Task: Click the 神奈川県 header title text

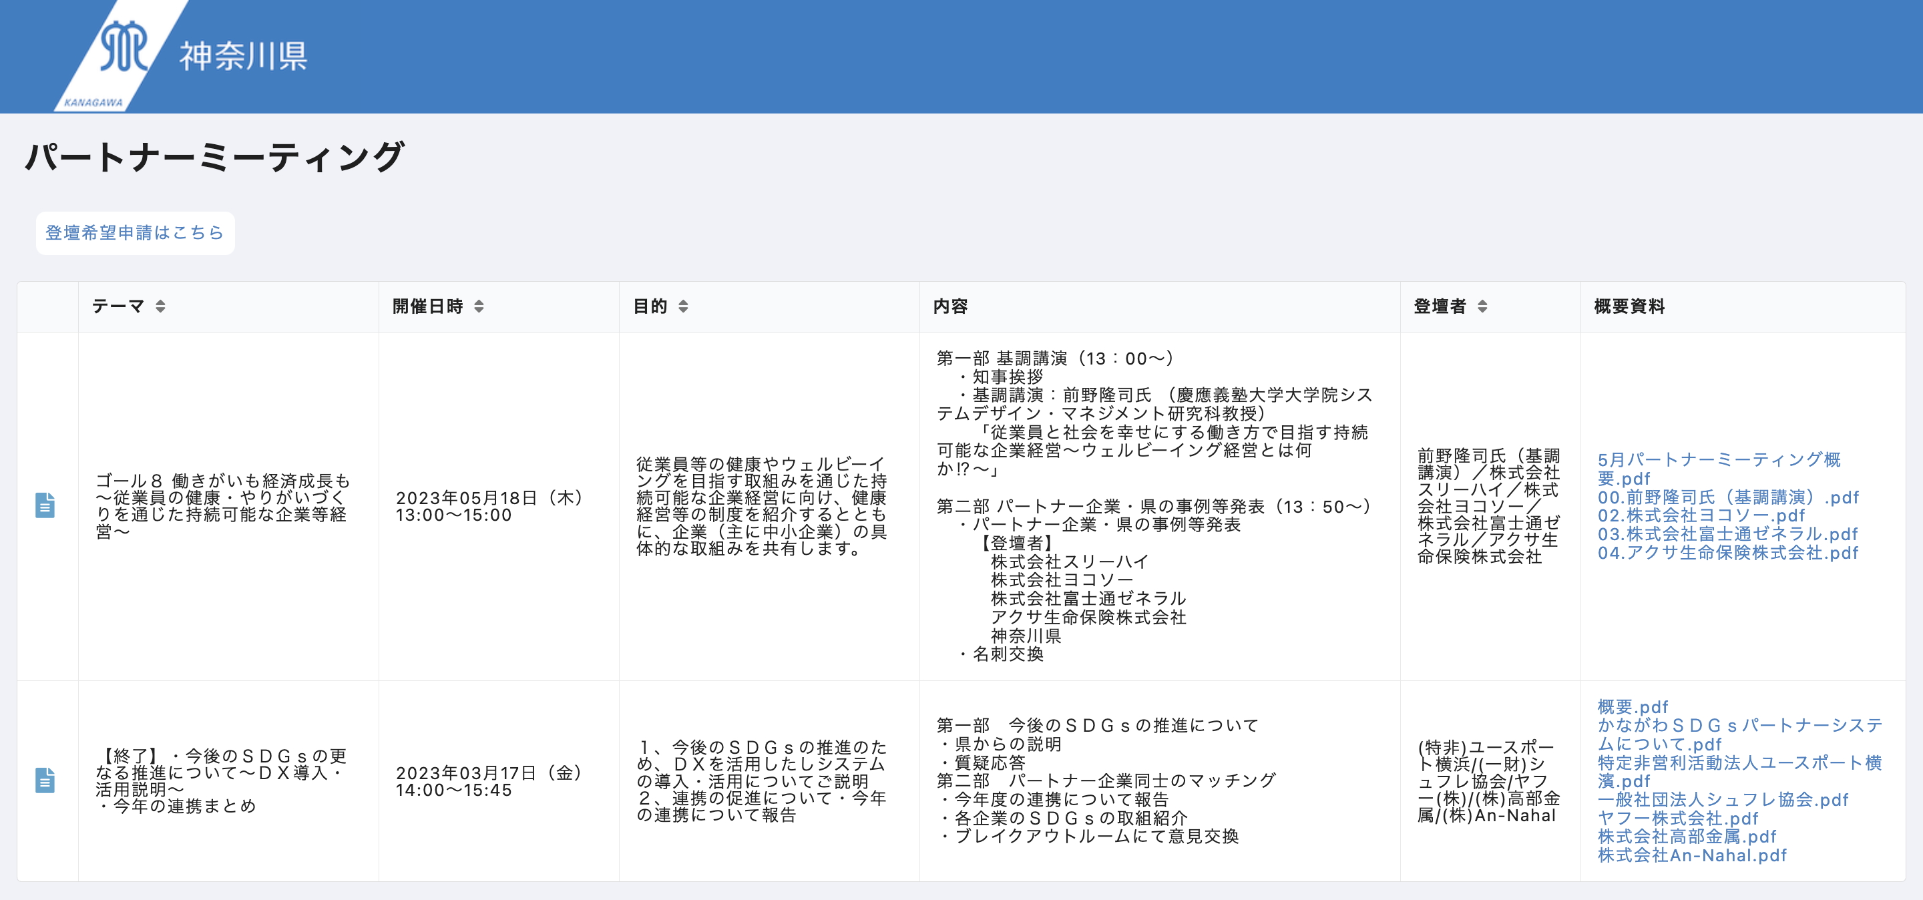Action: click(243, 56)
